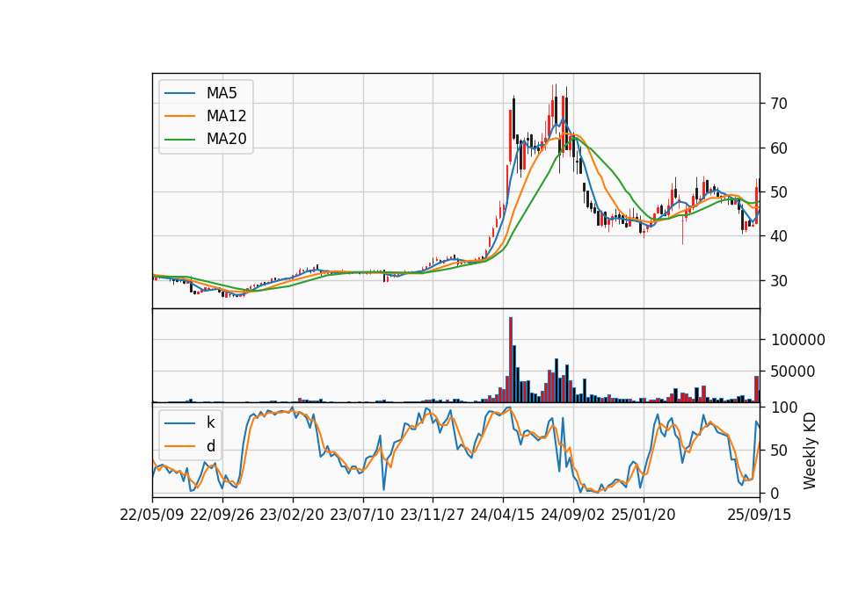The width and height of the screenshot is (844, 606).
Task: Click the orange MA12 line swatch in legend
Action: coord(179,116)
